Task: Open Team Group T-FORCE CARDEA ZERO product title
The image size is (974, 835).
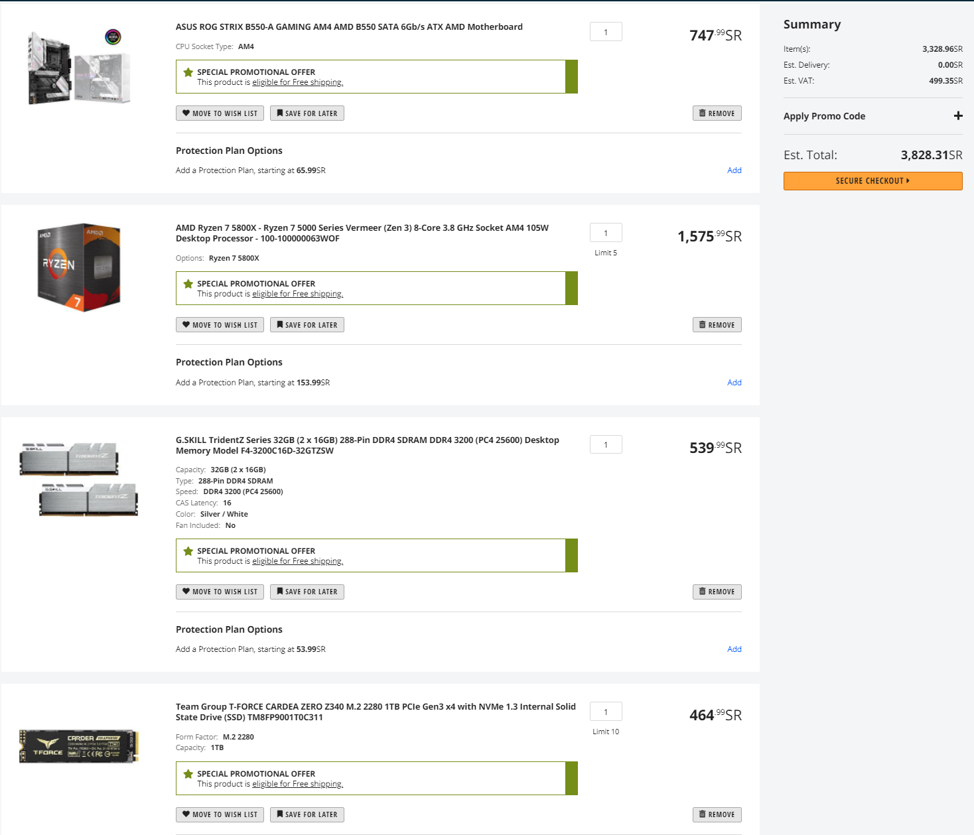Action: click(x=376, y=712)
